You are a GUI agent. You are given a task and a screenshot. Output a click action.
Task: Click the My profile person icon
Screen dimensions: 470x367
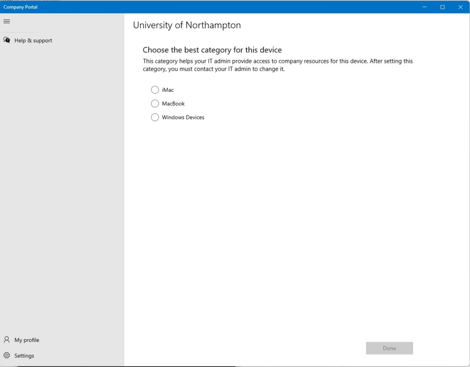[x=6, y=339]
